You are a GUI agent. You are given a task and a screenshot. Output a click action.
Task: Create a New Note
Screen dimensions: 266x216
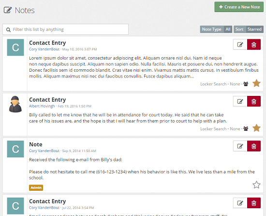pyautogui.click(x=239, y=7)
